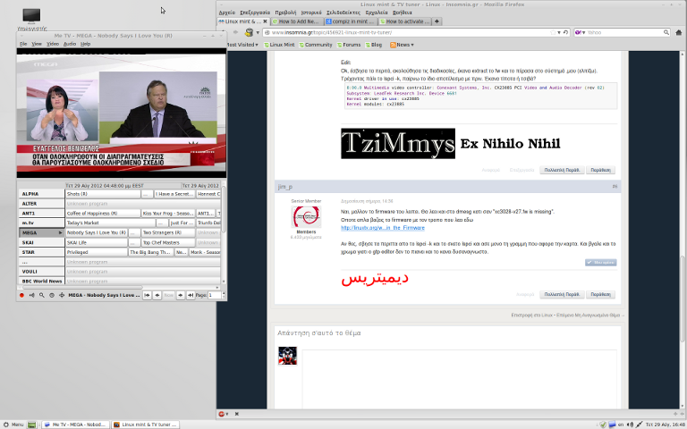687x429 pixels.
Task: Open the Firefox Σελιδοδείκτες menu
Action: pyautogui.click(x=343, y=13)
